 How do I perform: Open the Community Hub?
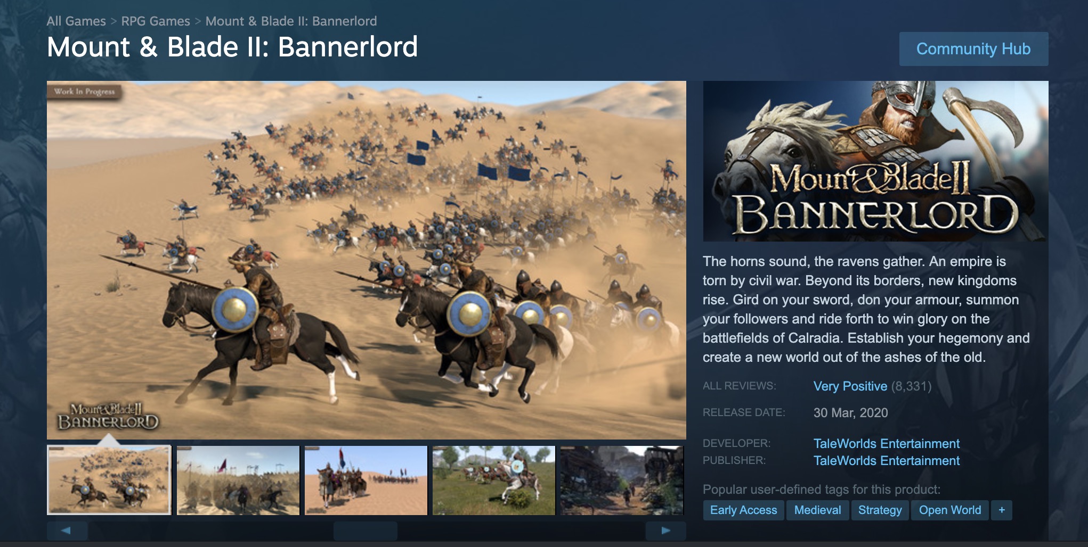[973, 49]
